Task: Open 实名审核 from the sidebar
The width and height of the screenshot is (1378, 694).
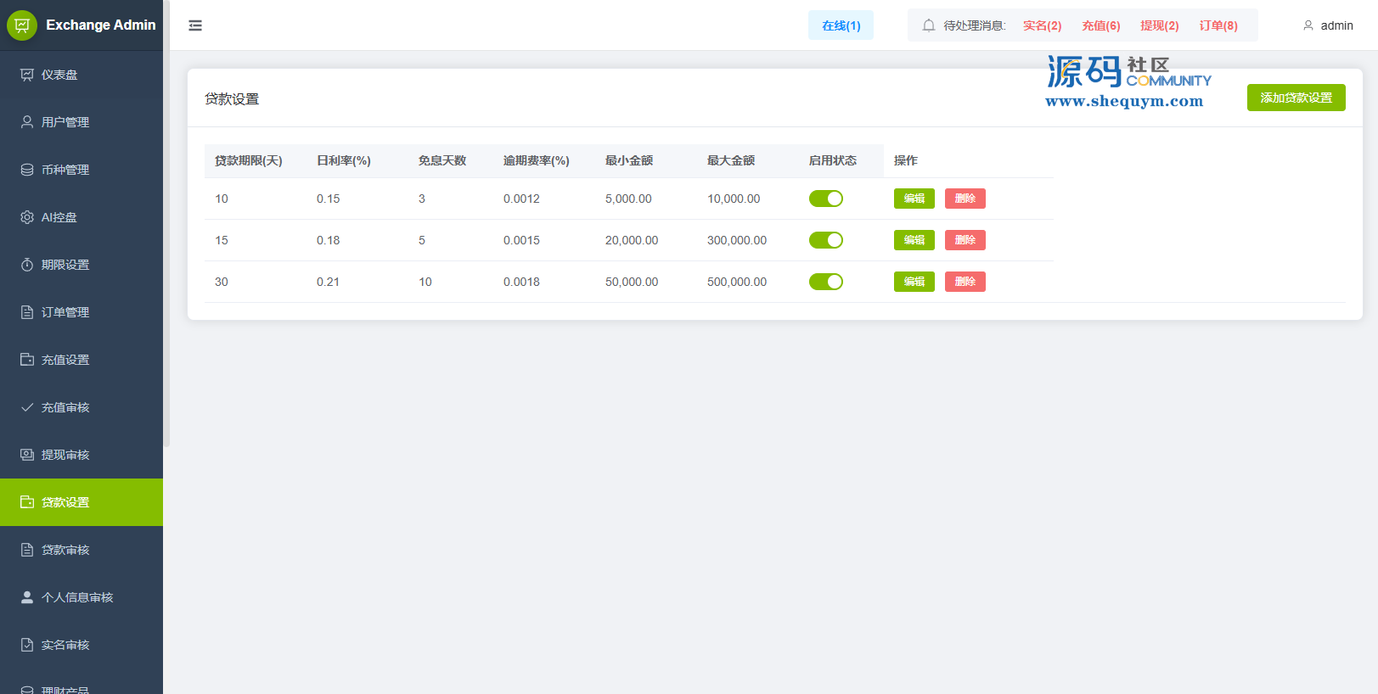Action: click(82, 645)
